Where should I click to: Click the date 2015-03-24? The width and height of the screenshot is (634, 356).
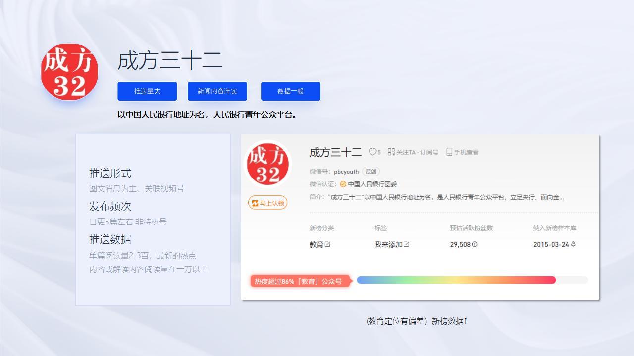pyautogui.click(x=551, y=244)
